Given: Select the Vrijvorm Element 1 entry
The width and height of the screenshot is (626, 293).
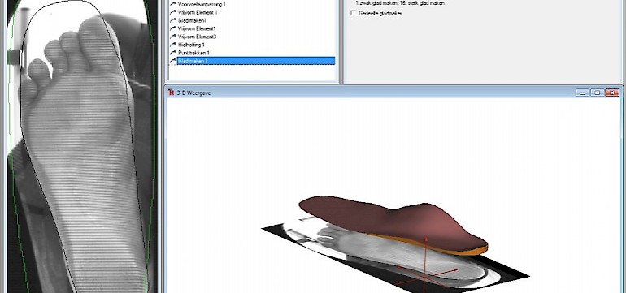Looking at the screenshot, I should click(198, 12).
